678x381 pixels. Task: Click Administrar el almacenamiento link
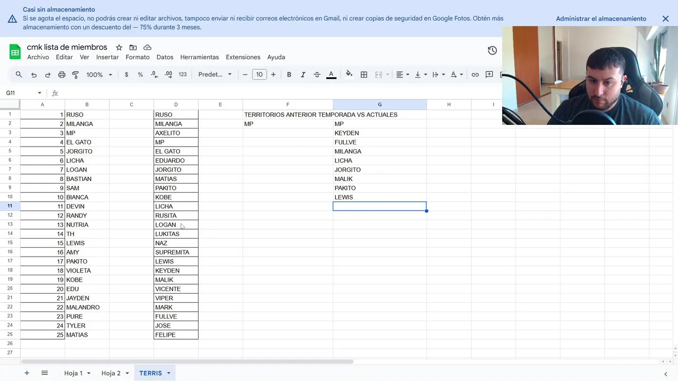pyautogui.click(x=601, y=19)
